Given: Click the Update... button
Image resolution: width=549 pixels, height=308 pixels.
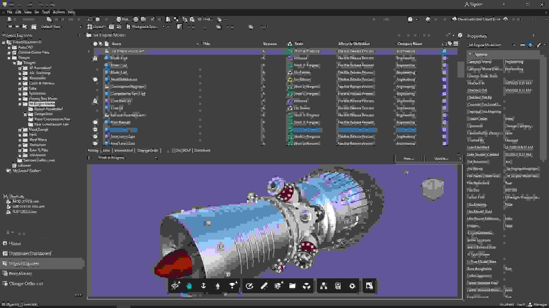Looking at the screenshot, I should click(x=441, y=159).
